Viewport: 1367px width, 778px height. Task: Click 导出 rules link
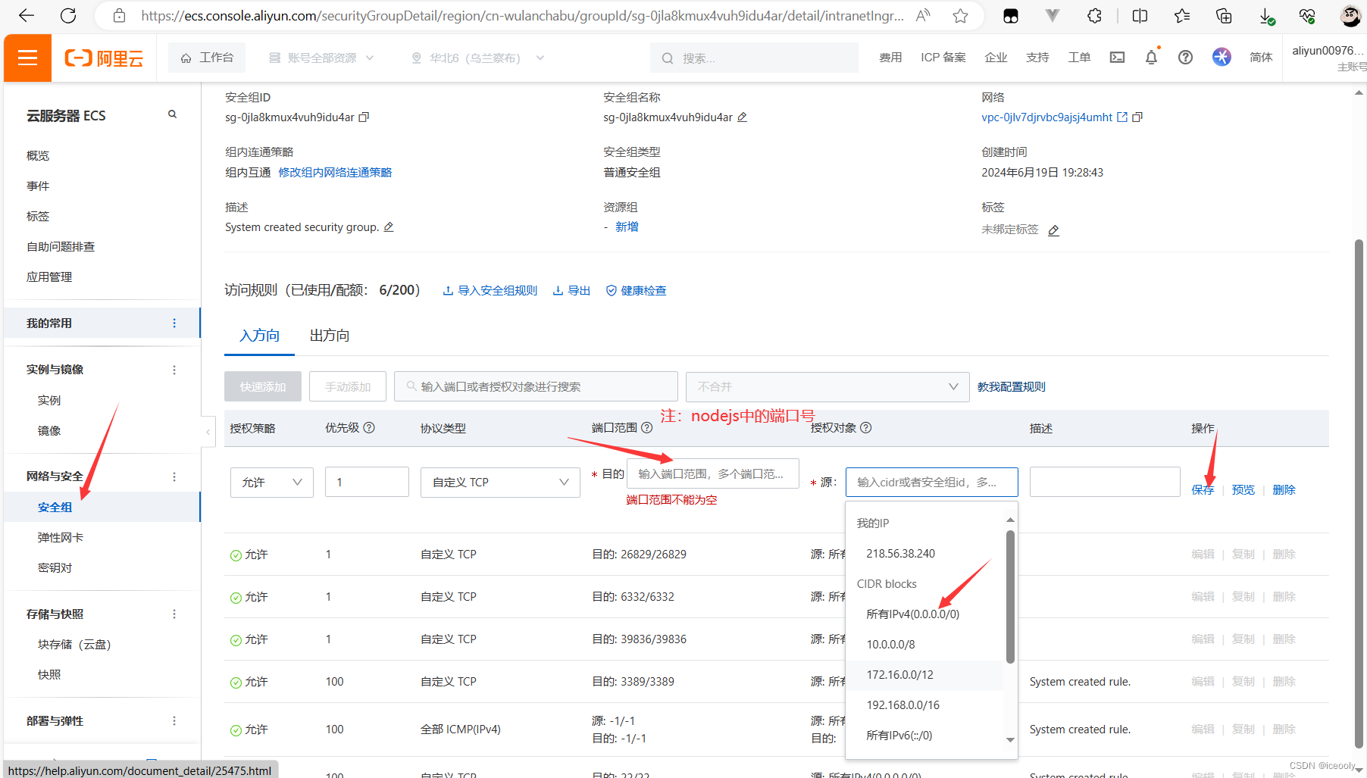(x=571, y=291)
